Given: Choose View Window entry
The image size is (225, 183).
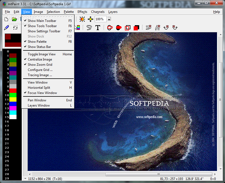Looking at the screenshot, I should pos(48,82).
